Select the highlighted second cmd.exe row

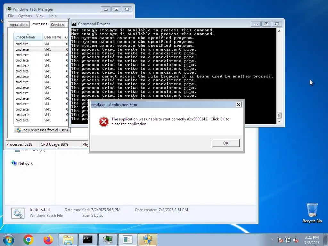41,49
